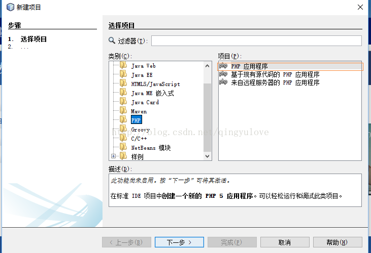Click php icon of 来自远程服务器的 PHP 应用程序
Viewport: 371px width, 253px height.
pos(223,82)
